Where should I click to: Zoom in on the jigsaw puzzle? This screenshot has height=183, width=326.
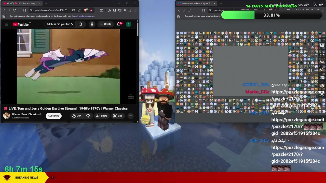[322, 62]
